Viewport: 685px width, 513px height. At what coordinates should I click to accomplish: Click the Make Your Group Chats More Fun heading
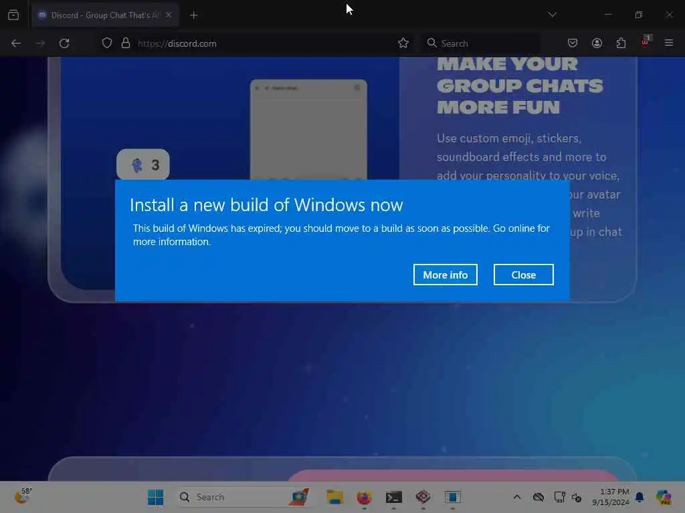(519, 85)
